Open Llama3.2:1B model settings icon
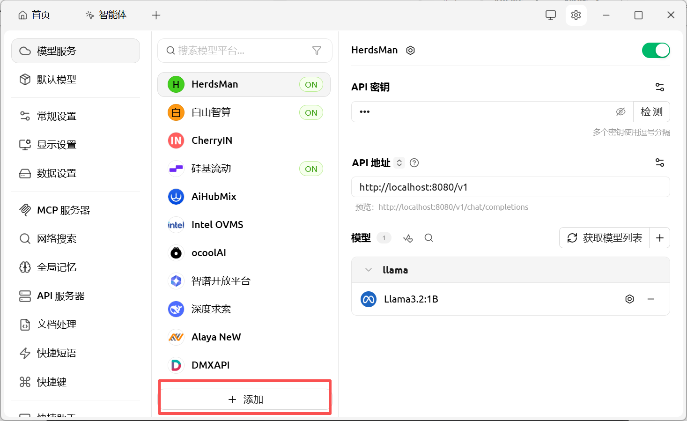687x421 pixels. 630,299
